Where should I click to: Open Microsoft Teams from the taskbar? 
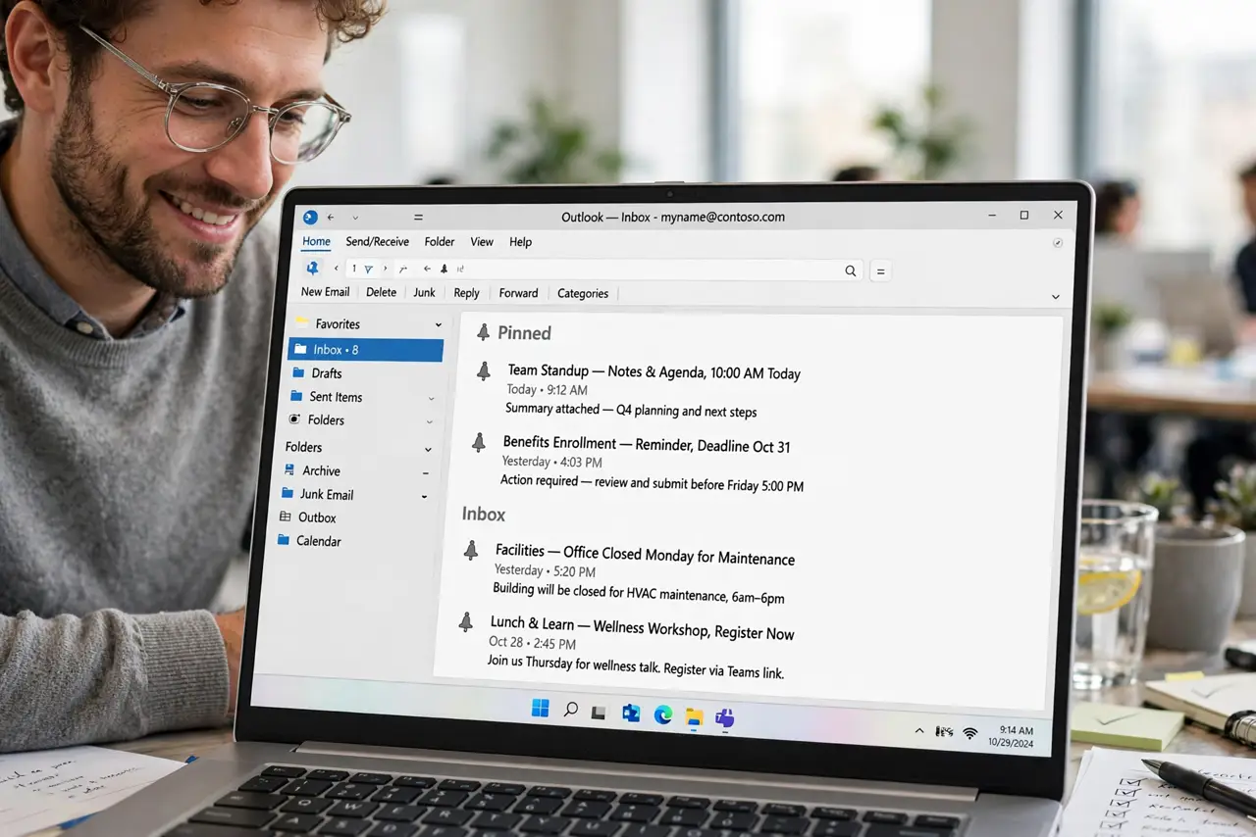(725, 718)
